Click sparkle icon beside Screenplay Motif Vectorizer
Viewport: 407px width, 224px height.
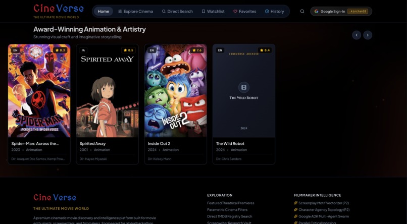[295, 203]
